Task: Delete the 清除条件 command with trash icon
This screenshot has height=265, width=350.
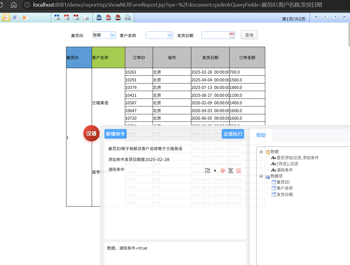Action: [238, 171]
